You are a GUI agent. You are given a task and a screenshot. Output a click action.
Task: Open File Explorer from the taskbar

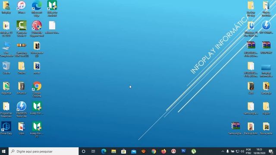(114, 151)
